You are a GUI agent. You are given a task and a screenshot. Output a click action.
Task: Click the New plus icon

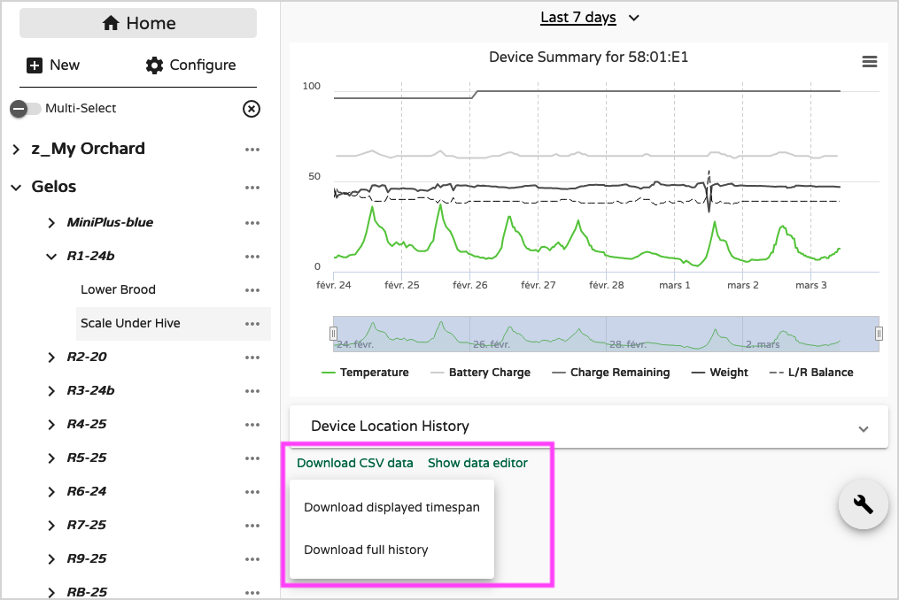[35, 65]
